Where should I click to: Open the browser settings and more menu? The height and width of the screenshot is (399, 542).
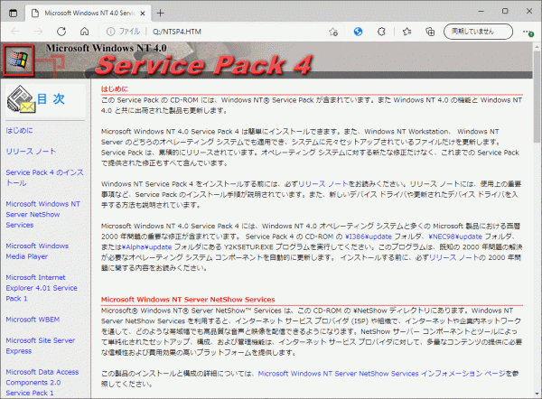pos(528,32)
